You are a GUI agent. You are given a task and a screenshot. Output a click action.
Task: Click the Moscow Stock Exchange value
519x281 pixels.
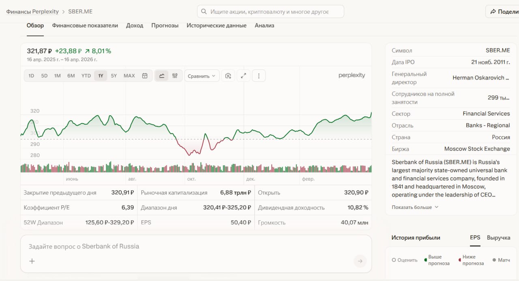point(477,149)
